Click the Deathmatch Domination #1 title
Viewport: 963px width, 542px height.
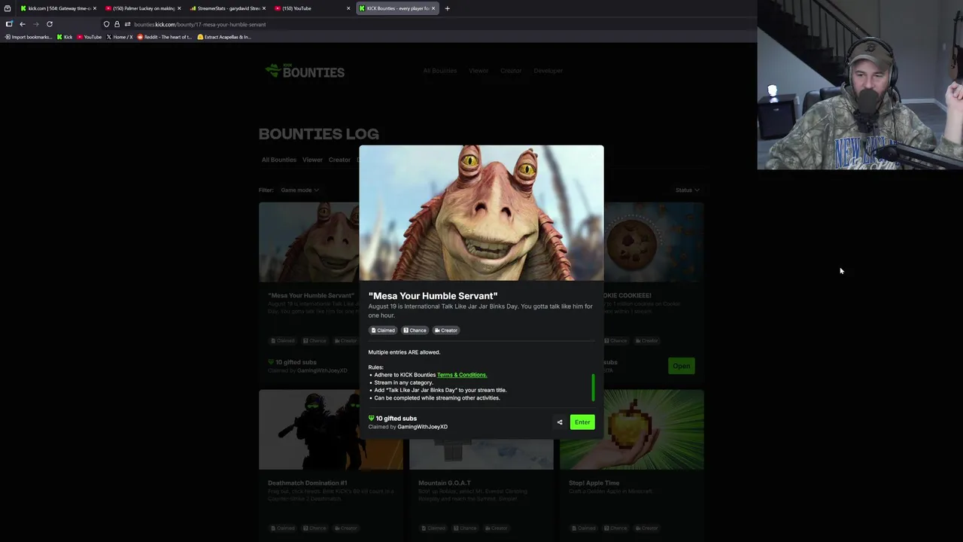coord(307,483)
